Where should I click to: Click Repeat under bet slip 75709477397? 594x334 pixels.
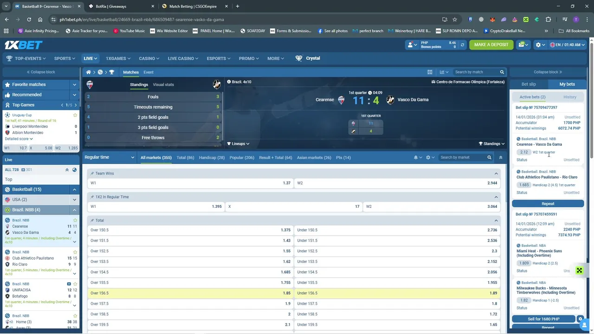(x=548, y=204)
